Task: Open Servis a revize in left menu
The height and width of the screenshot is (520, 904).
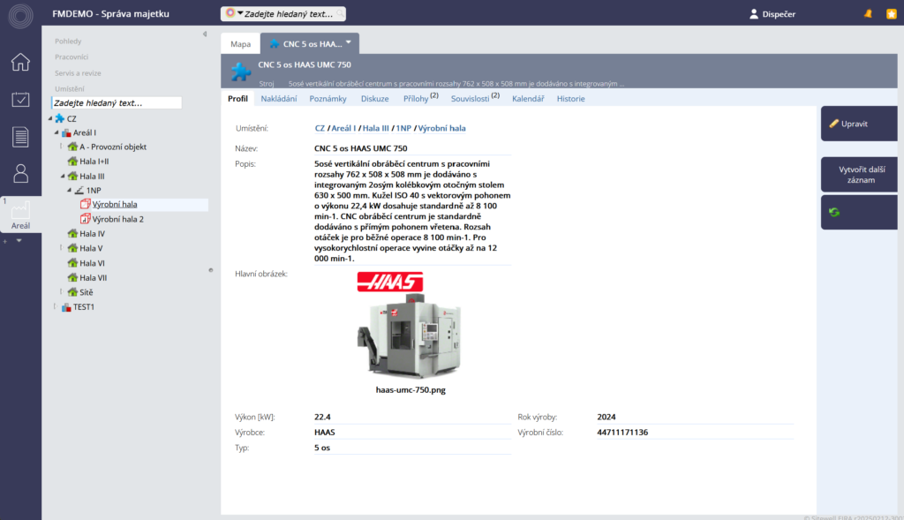Action: coord(78,73)
